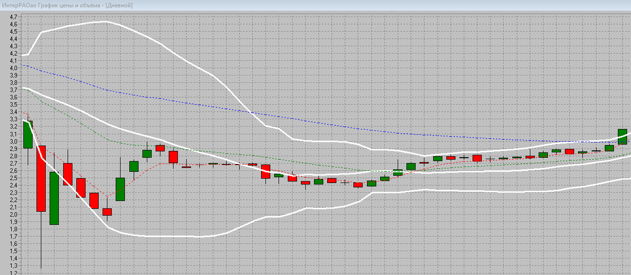Click the 1,5 price axis label
The width and height of the screenshot is (631, 275).
[14, 251]
